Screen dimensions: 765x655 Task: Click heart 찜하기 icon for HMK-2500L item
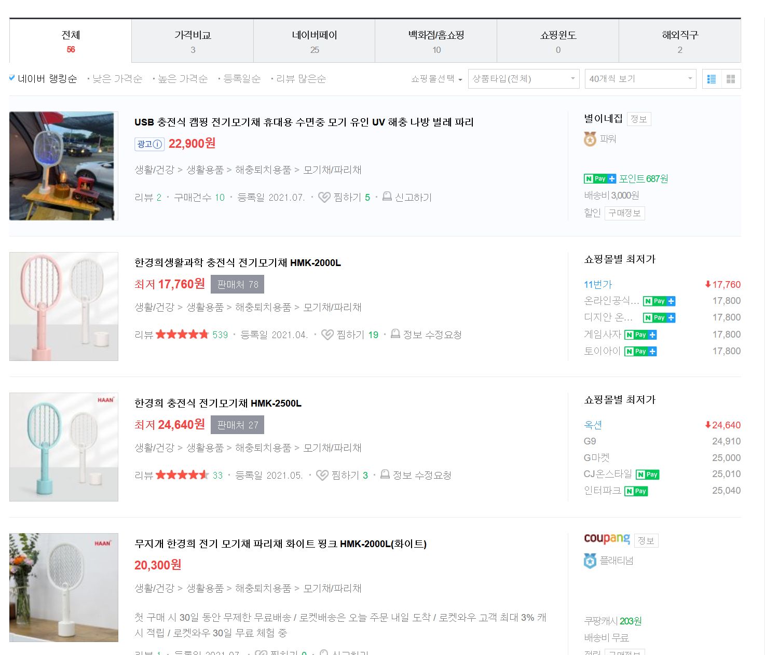322,475
